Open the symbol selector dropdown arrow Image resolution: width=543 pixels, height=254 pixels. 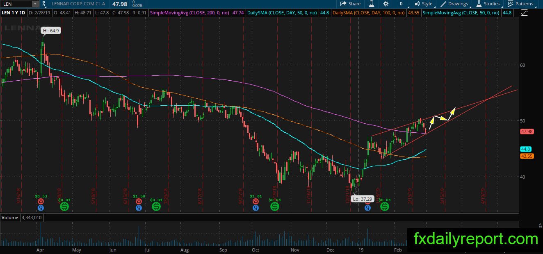(35, 4)
